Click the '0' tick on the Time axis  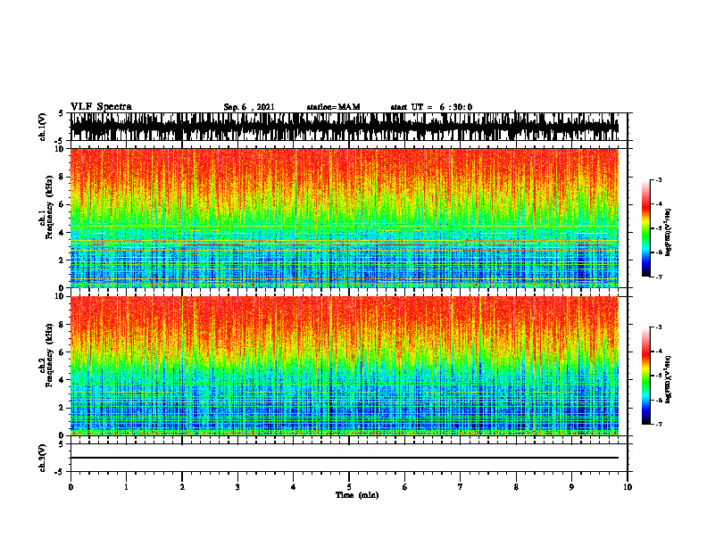[x=71, y=487]
